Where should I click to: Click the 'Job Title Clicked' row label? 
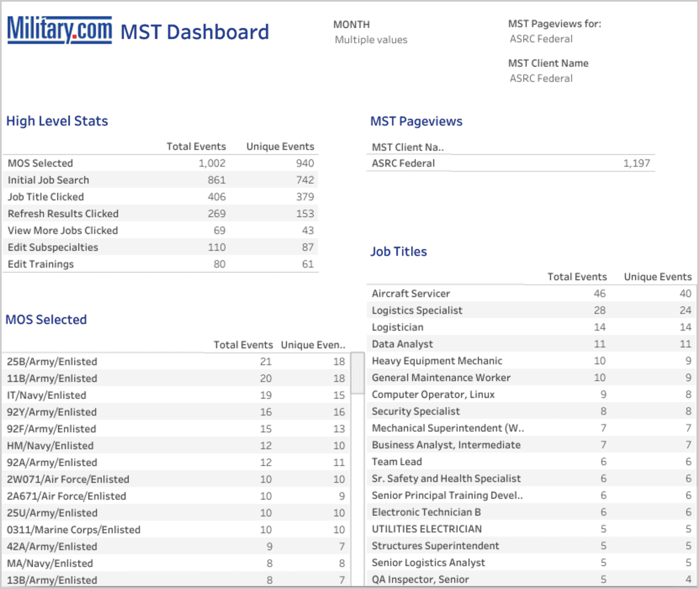[x=46, y=197]
